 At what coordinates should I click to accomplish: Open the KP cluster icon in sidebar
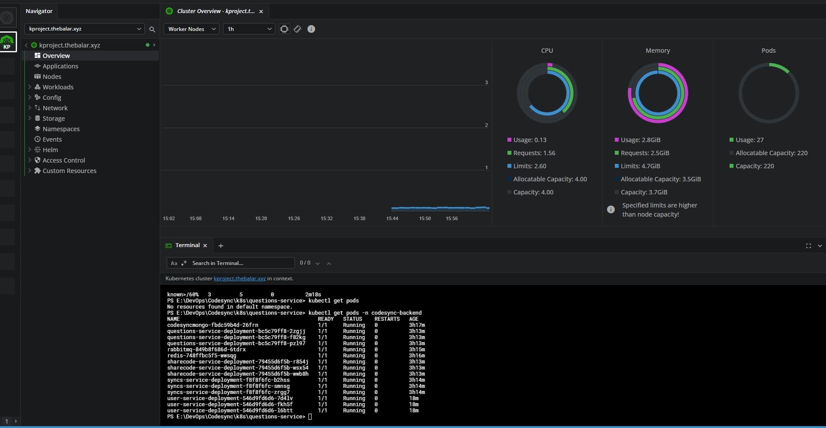pyautogui.click(x=8, y=42)
